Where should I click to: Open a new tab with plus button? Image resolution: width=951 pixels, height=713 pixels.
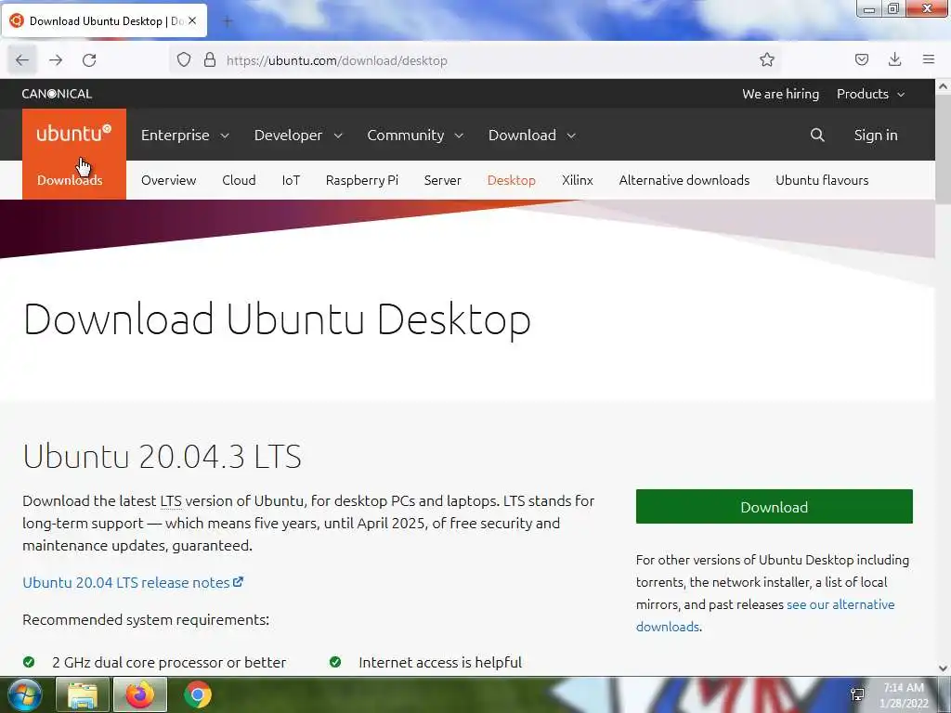coord(228,22)
